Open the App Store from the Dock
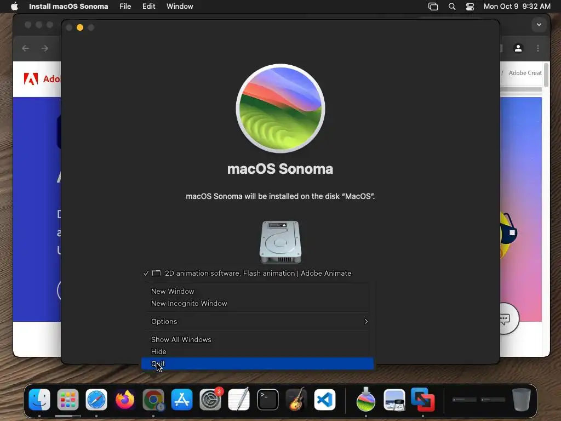Screen dimensions: 561x421 (182, 400)
